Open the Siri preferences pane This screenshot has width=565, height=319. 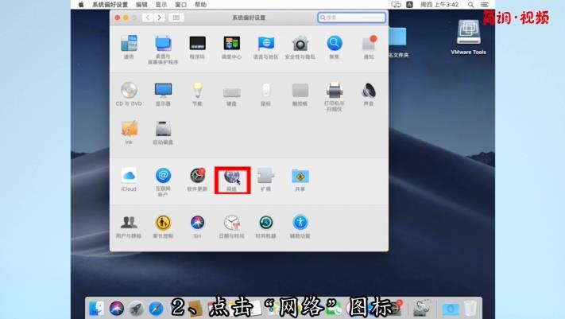pos(197,226)
